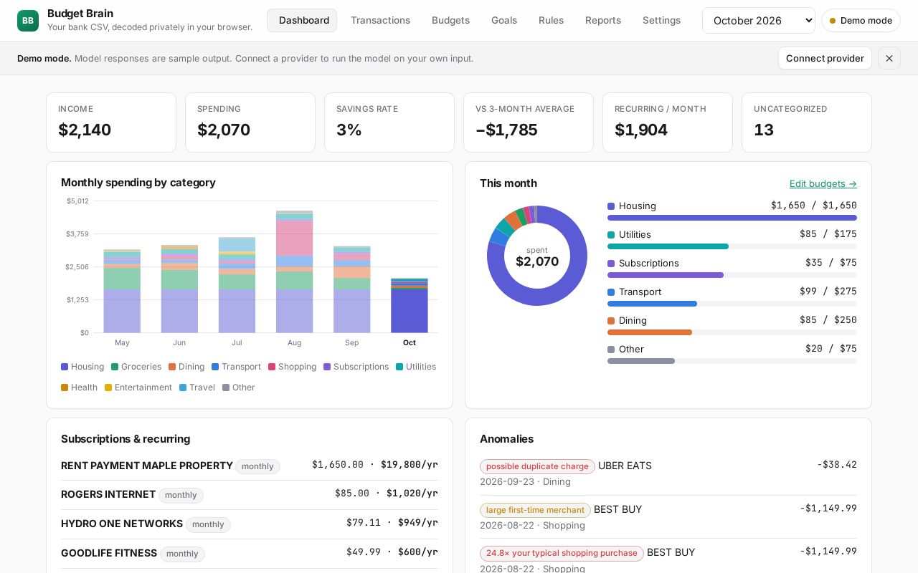Click the October bar in the spending chart

(410, 306)
